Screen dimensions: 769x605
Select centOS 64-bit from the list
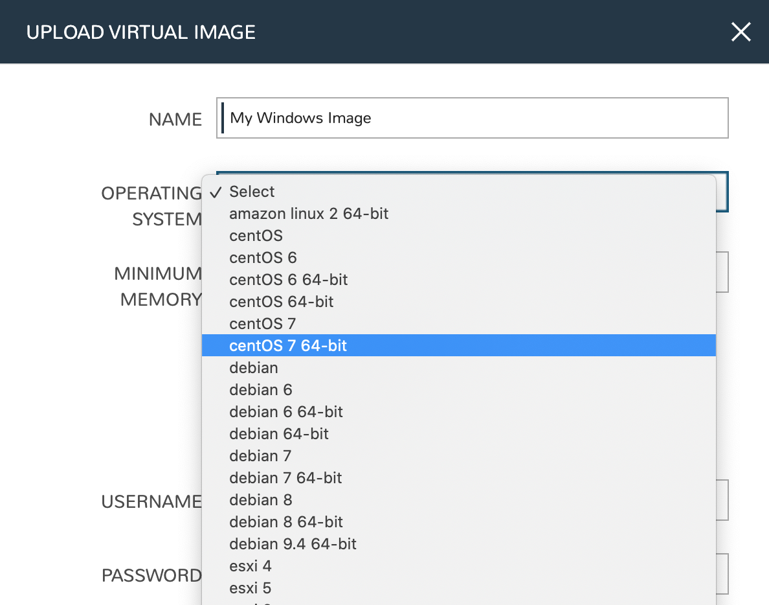pyautogui.click(x=281, y=301)
